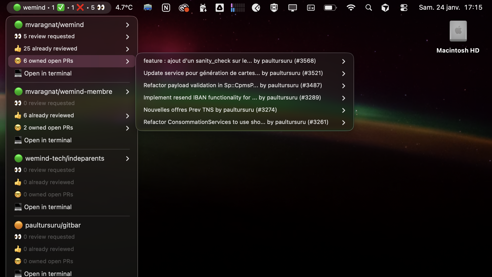Expand the '6 already reviewed' submenu under wemind-membre
Image resolution: width=492 pixels, height=277 pixels.
pyautogui.click(x=127, y=116)
